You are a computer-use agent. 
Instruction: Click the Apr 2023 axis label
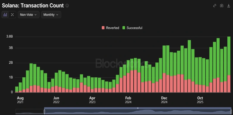coord(92,100)
